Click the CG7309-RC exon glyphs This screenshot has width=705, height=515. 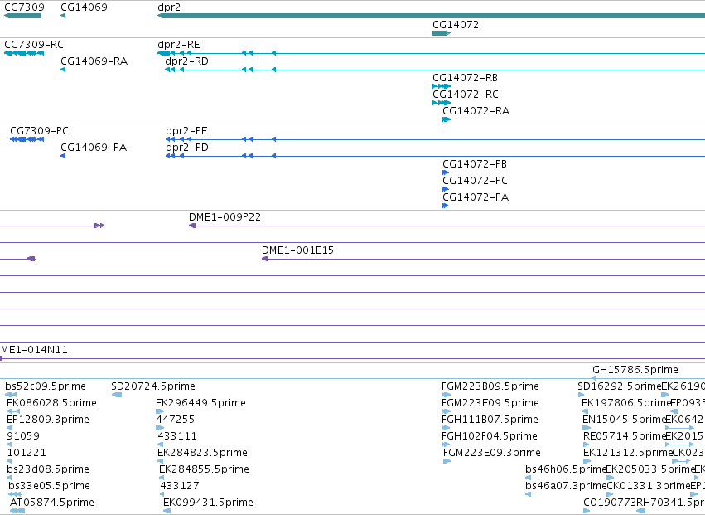click(24, 53)
